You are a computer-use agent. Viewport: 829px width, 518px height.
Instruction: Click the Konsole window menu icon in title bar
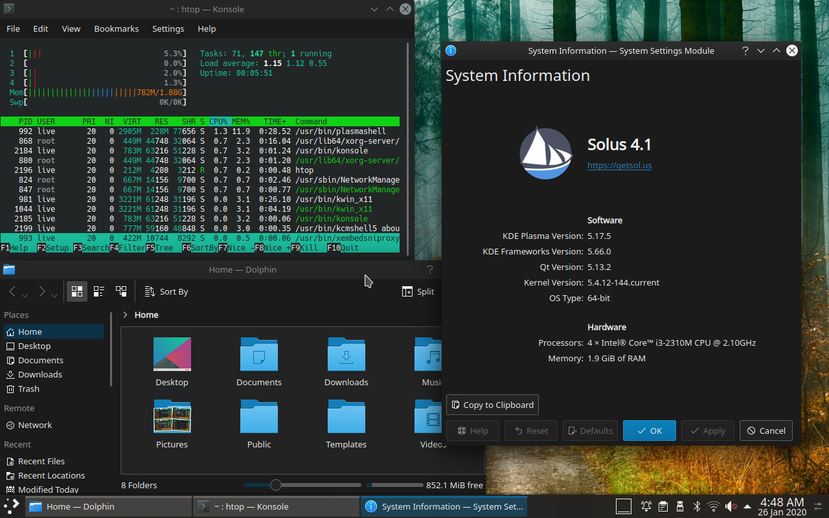point(9,9)
